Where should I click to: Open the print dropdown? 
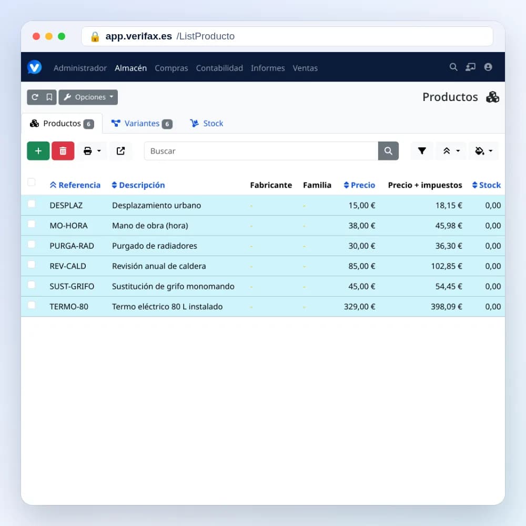(92, 151)
